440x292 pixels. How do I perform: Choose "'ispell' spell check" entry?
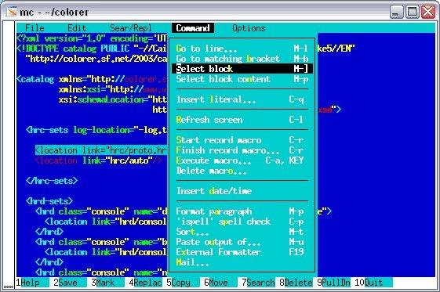coord(242,222)
